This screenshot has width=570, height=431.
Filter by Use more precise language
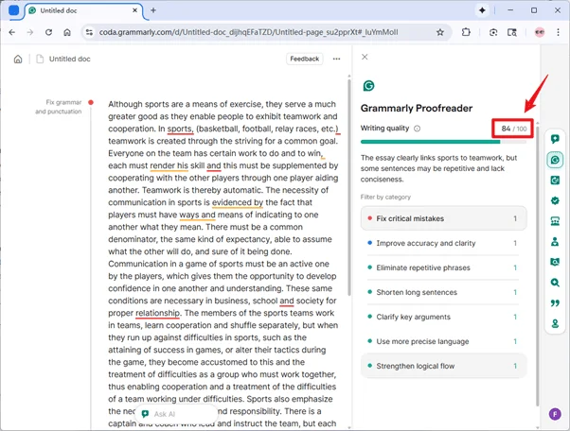[443, 341]
